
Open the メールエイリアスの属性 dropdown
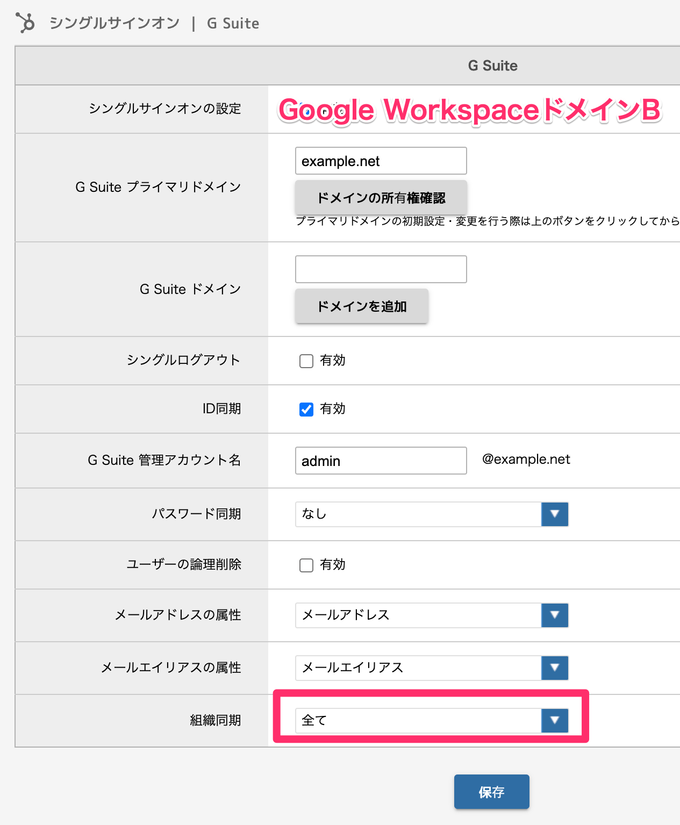(x=432, y=668)
